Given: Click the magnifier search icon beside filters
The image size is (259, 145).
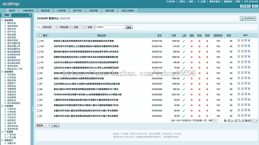Looking at the screenshot, I should tap(39, 27).
